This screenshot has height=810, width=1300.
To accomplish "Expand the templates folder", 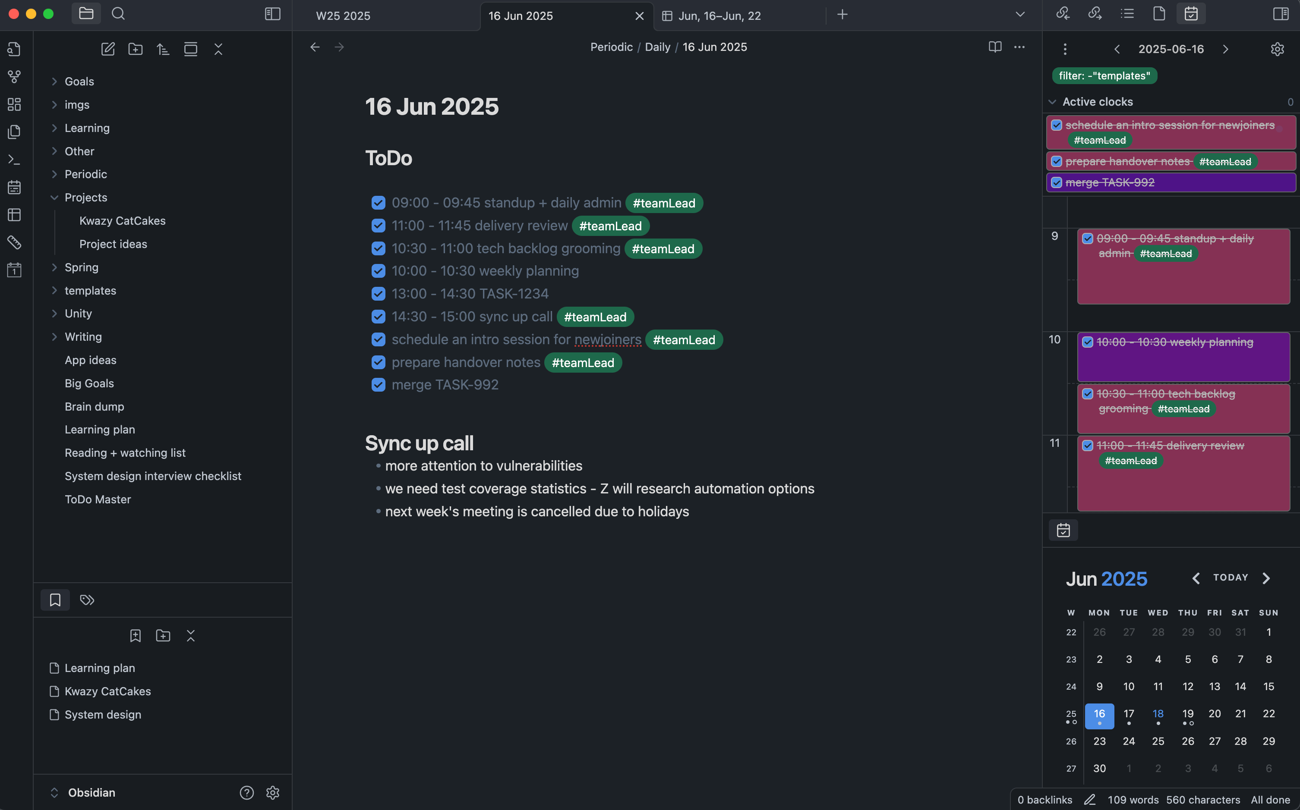I will pos(54,290).
